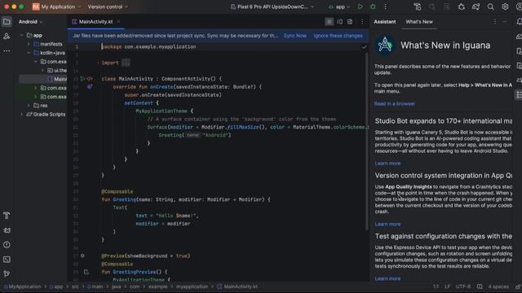Open IDE settings gear icon
This screenshot has width=522, height=293.
[x=505, y=7]
